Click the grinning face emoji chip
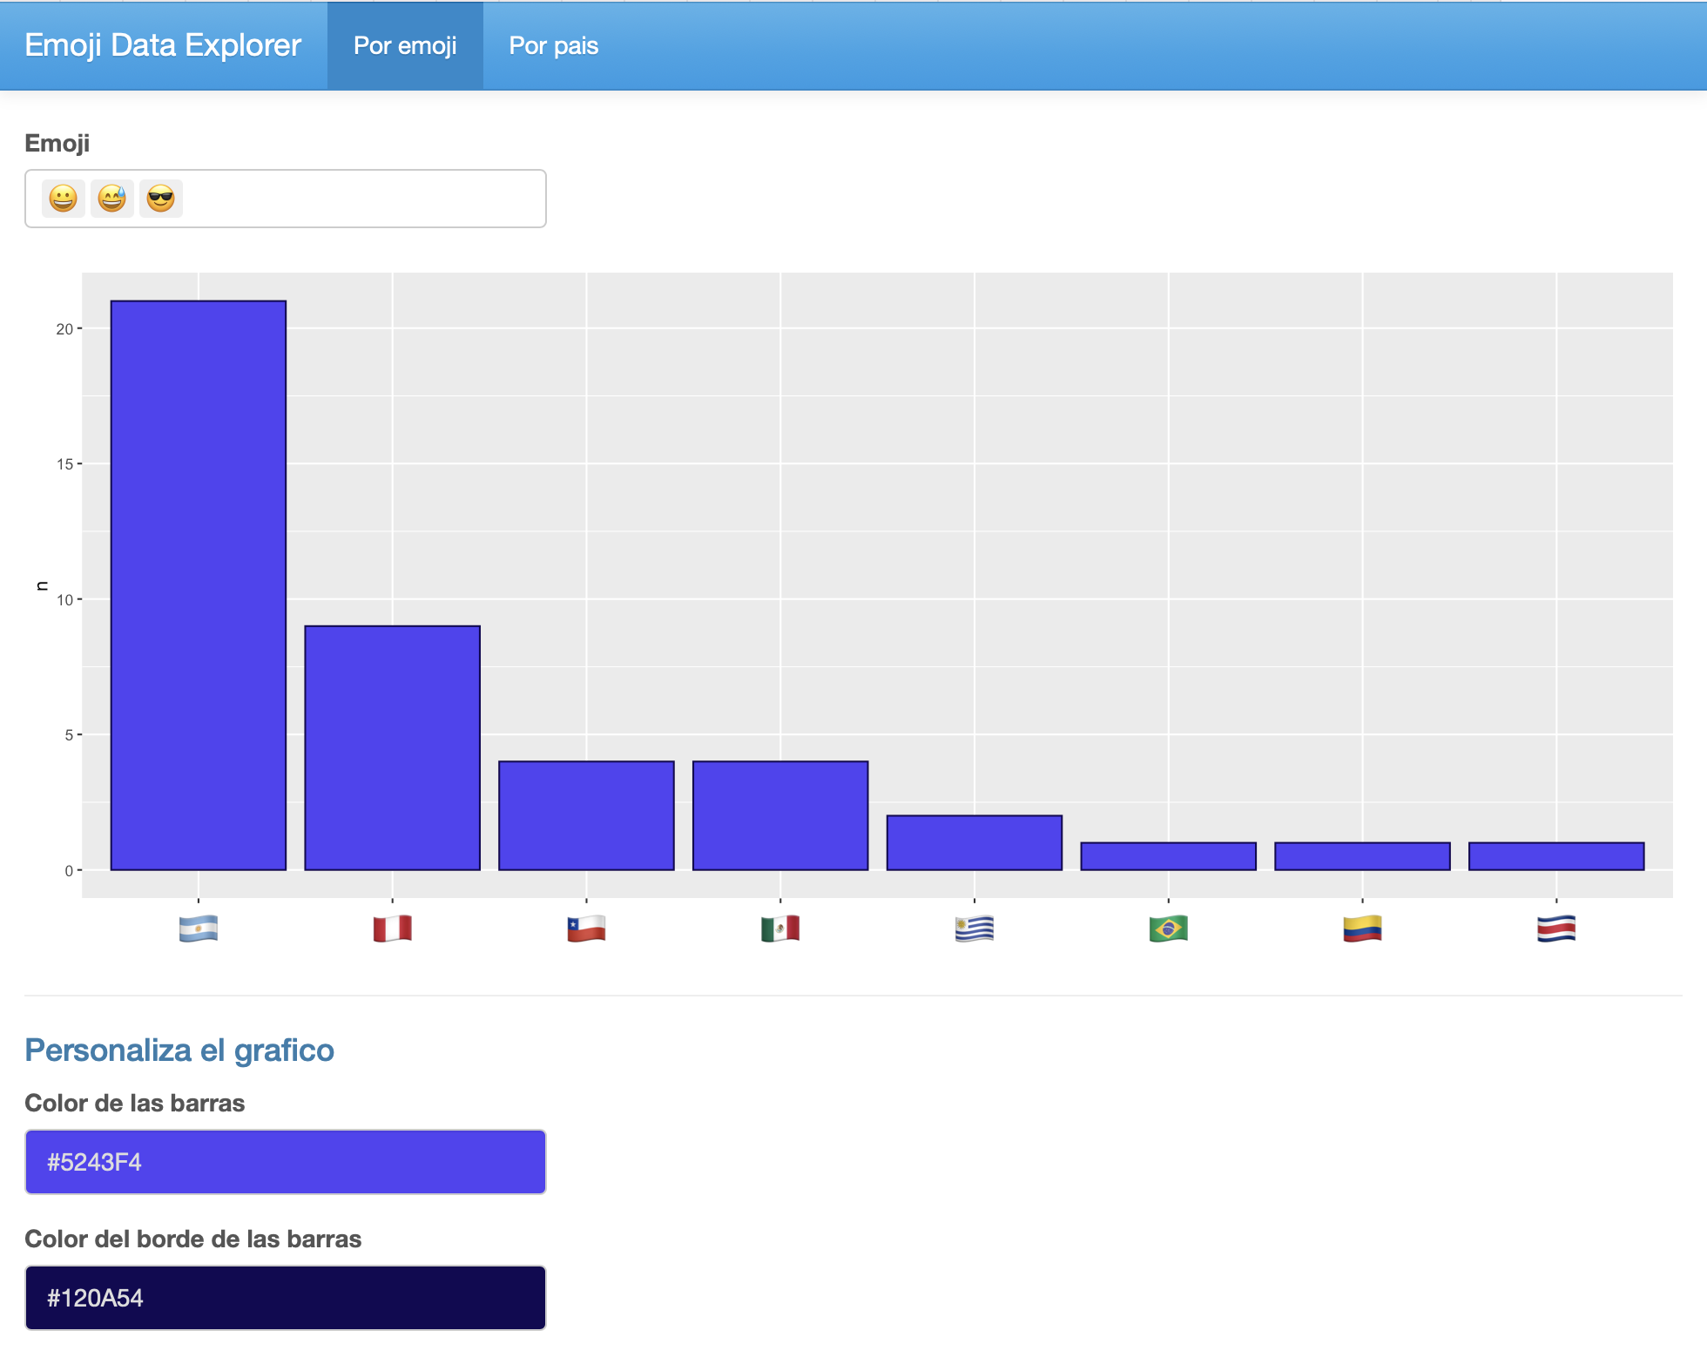 [x=63, y=199]
